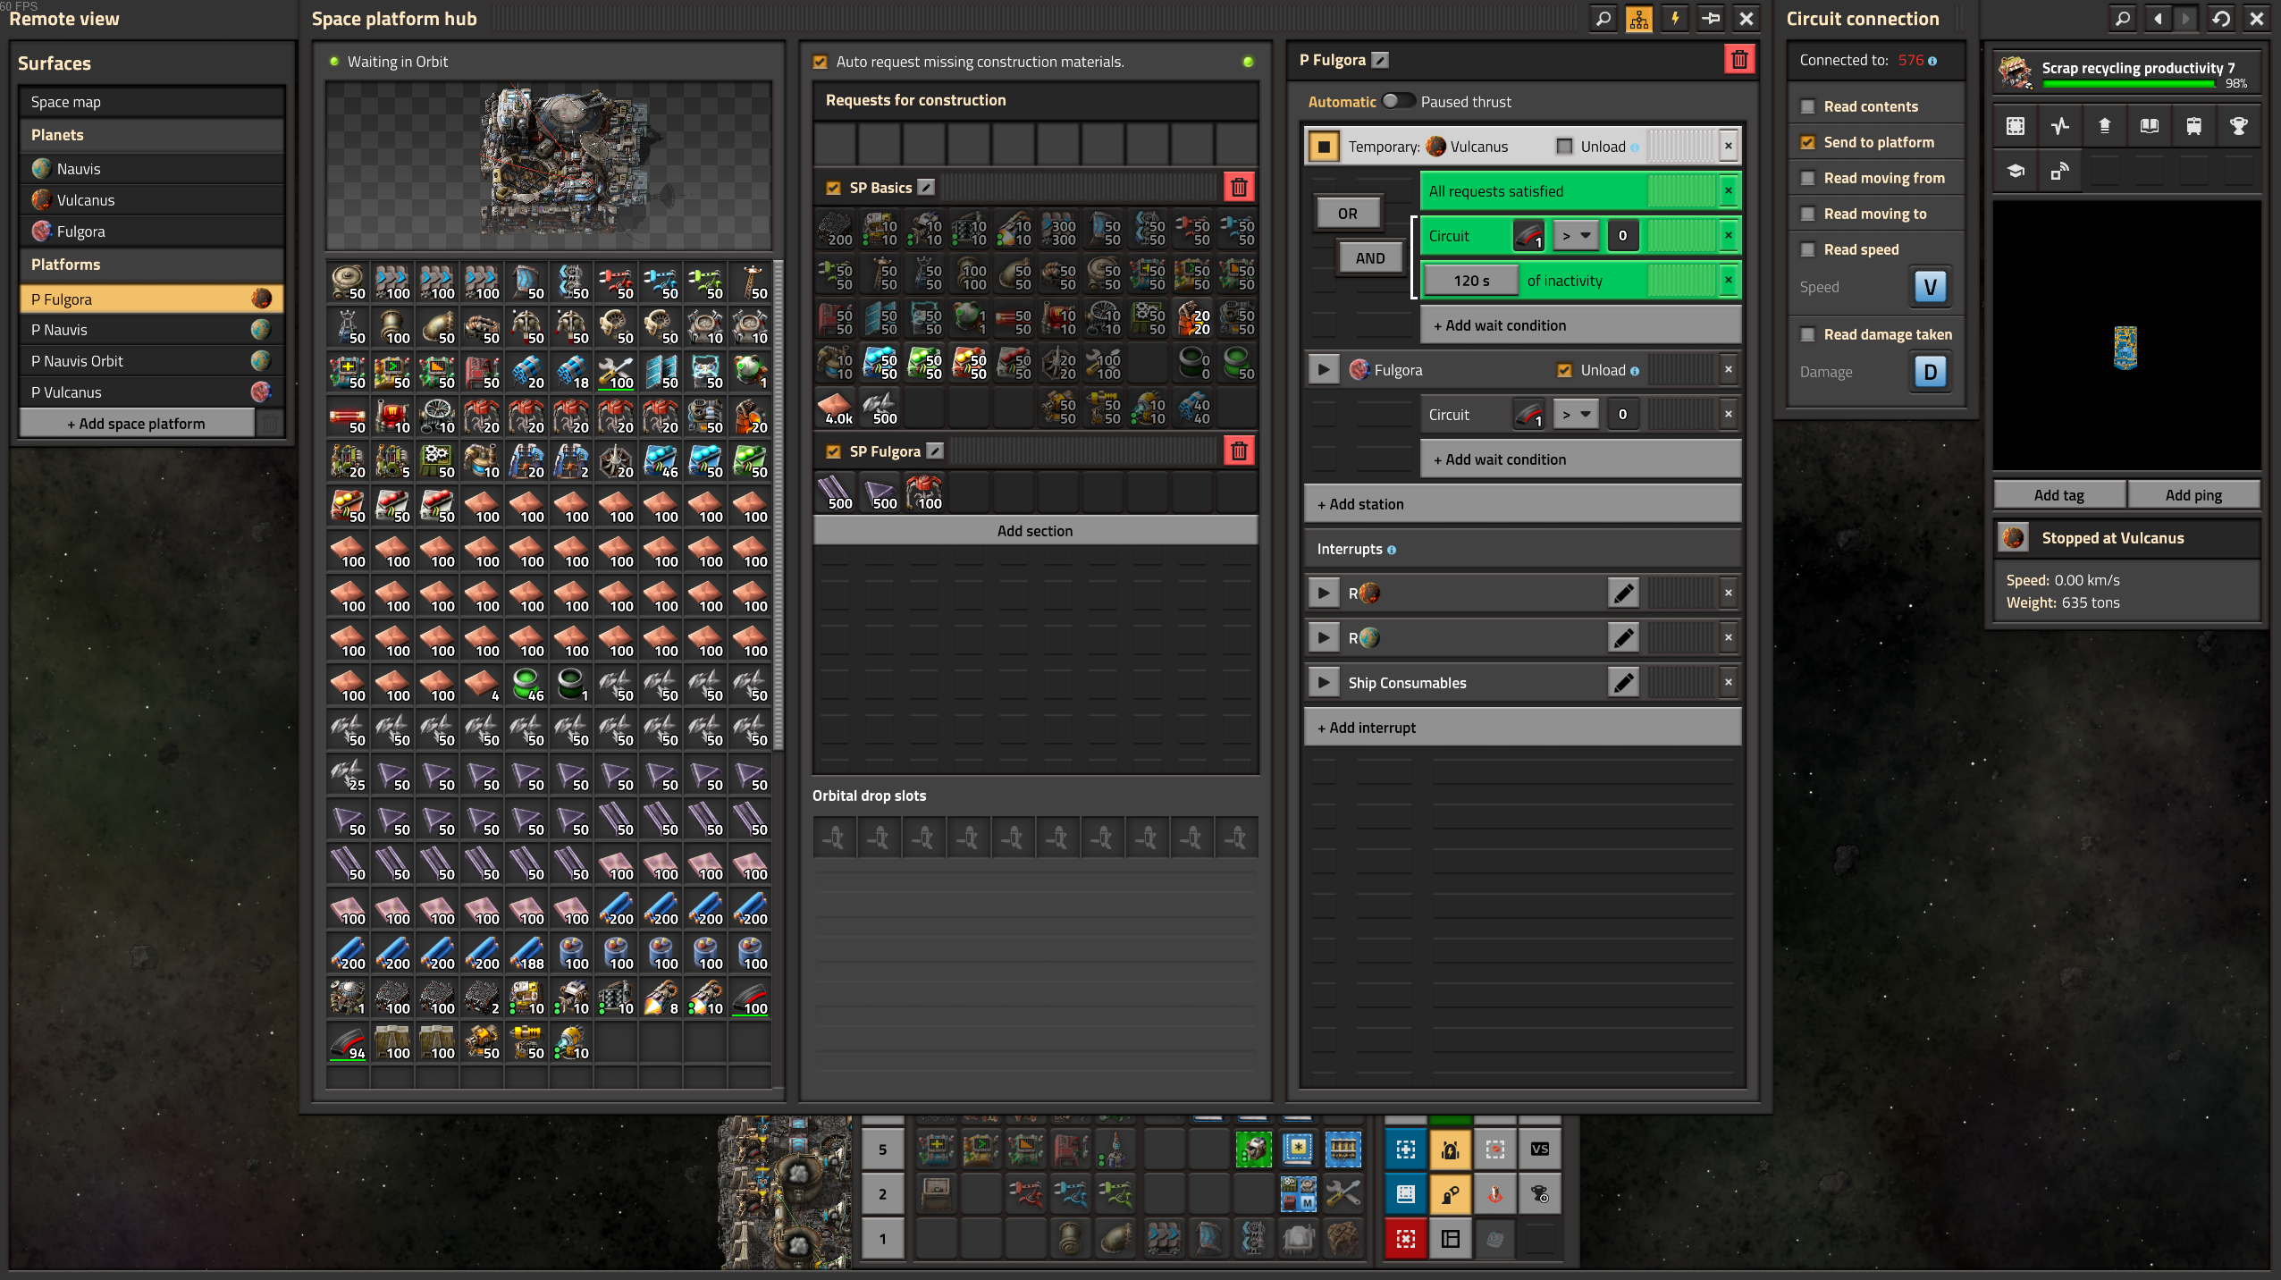
Task: Uncheck Send to platform option
Action: pyautogui.click(x=1807, y=142)
